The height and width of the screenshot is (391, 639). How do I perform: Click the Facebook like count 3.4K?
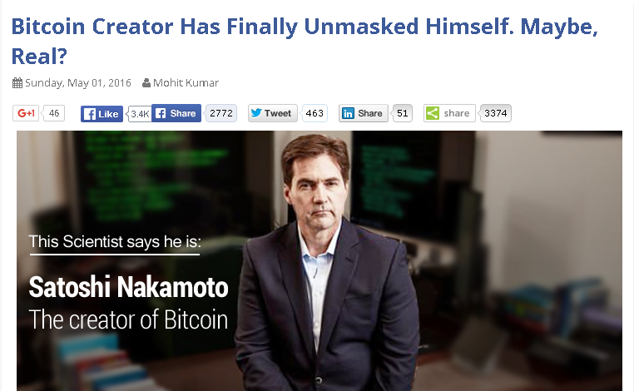pos(140,114)
